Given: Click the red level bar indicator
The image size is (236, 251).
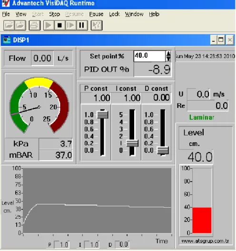Looking at the screenshot, I should tap(202, 220).
